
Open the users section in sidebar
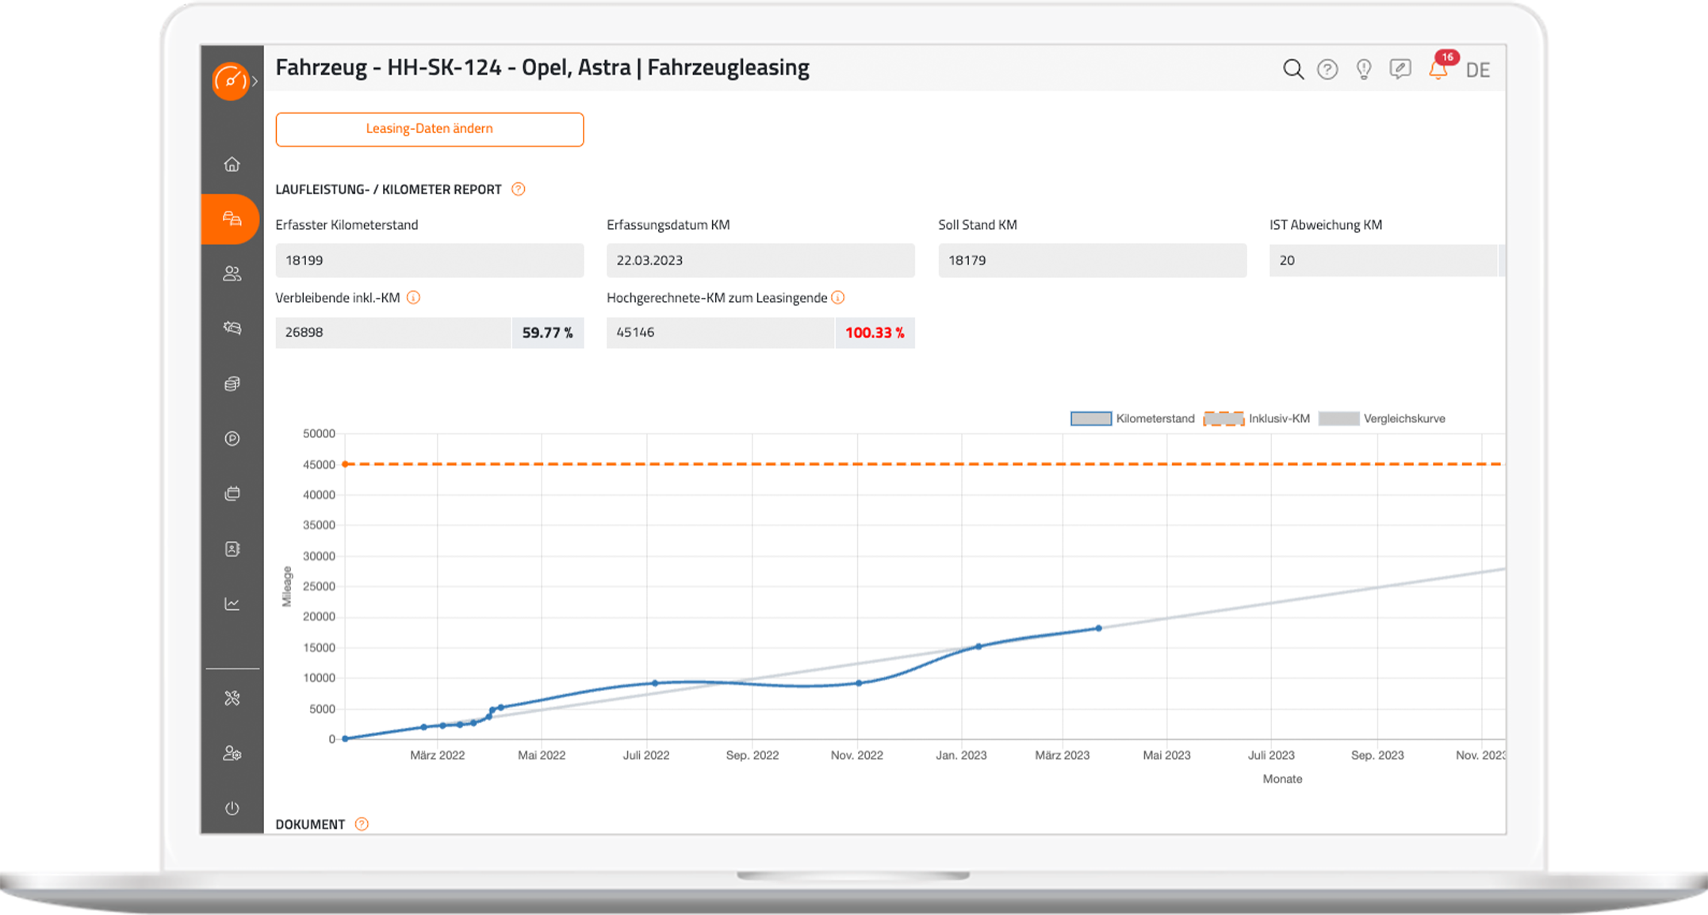click(232, 273)
